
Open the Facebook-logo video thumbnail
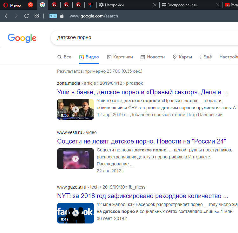click(76, 213)
